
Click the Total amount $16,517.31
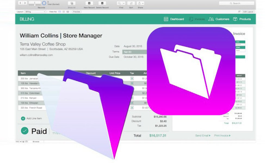[158, 136]
